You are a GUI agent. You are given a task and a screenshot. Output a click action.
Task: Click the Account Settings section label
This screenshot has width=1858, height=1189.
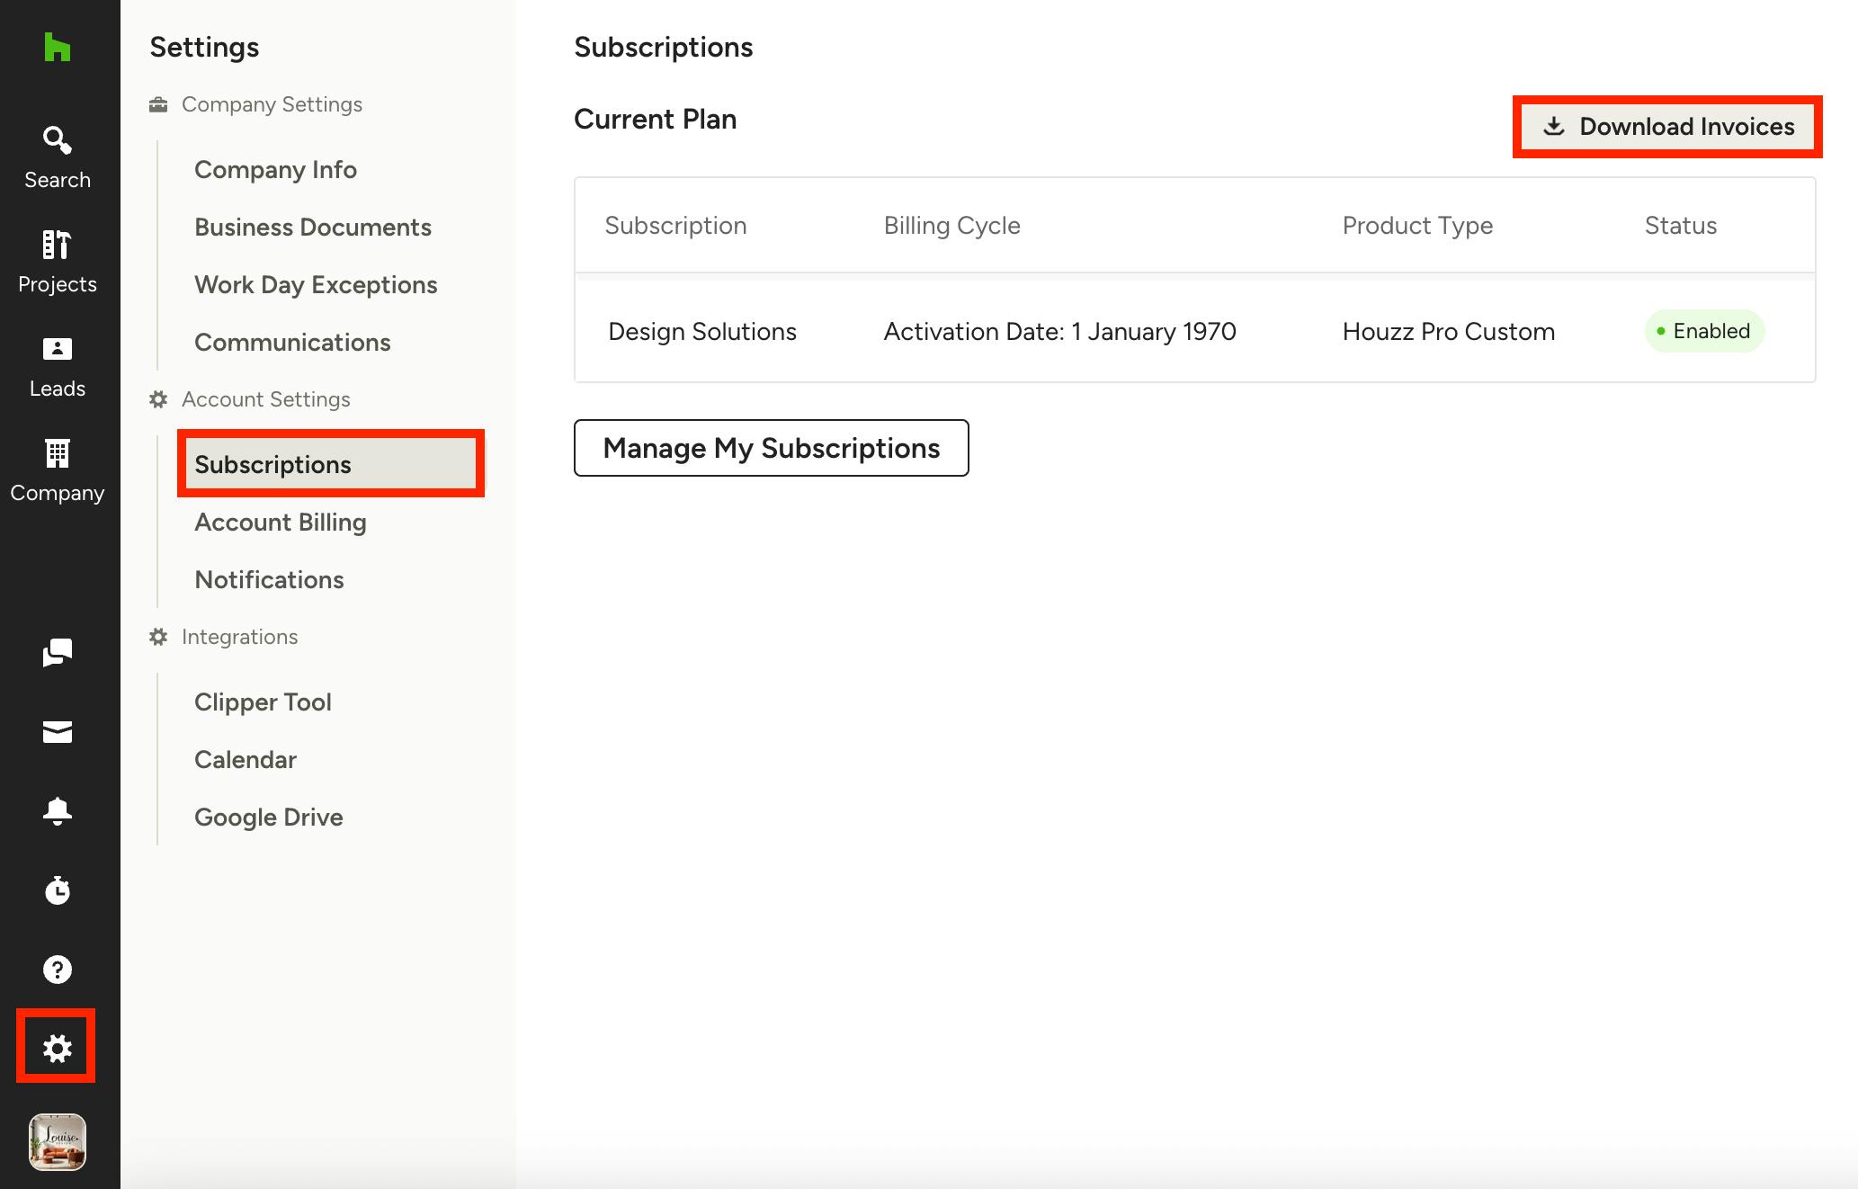[x=266, y=399]
